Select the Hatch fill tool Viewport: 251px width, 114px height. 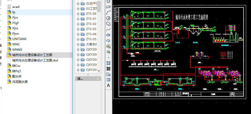108,63
